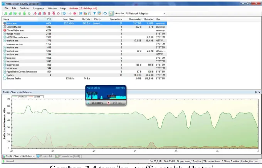Image resolution: width=262 pixels, height=168 pixels.
Task: Sort by the Priority column header
Action: [97, 19]
